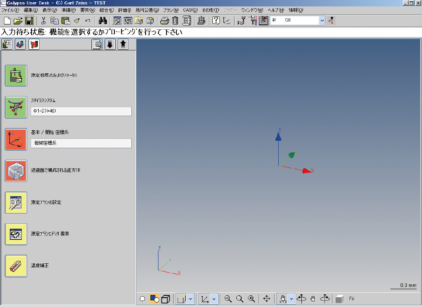This screenshot has width=422, height=307.
Task: Open the 測定プランの設定 settings icon
Action: [x=16, y=202]
